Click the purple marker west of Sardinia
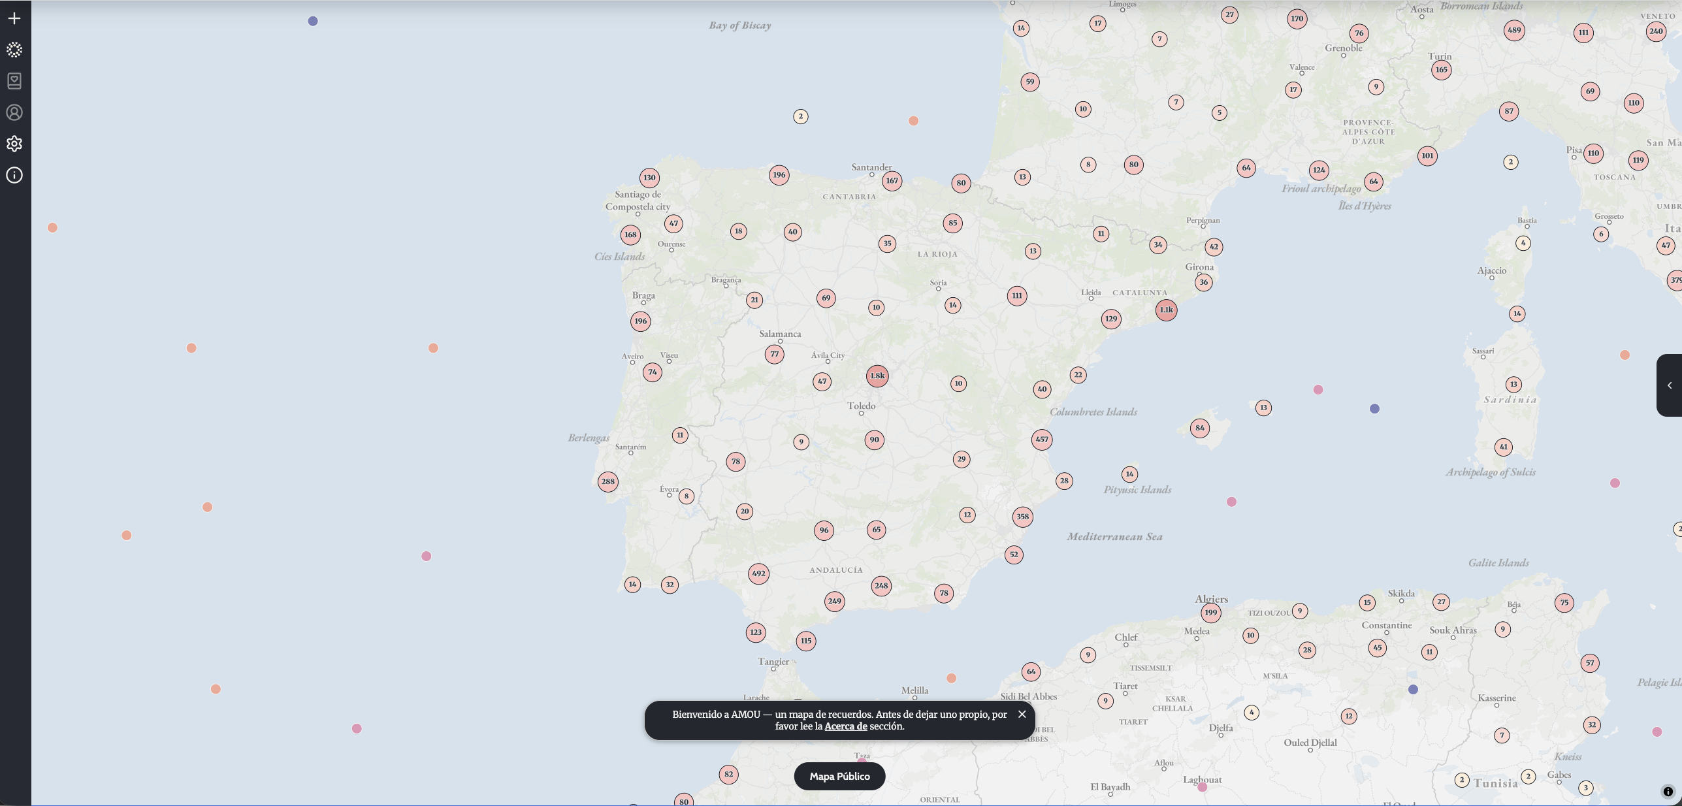 (x=1374, y=409)
